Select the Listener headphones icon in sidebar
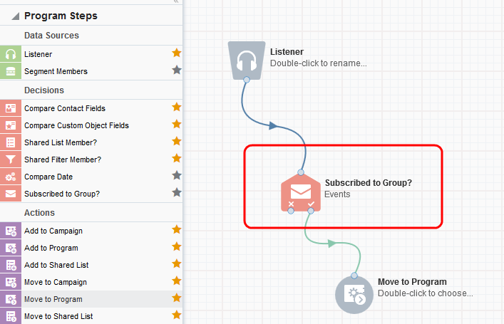 [11, 54]
